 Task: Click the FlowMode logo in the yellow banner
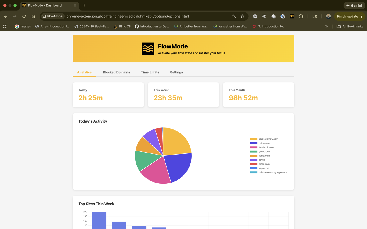[x=148, y=48]
